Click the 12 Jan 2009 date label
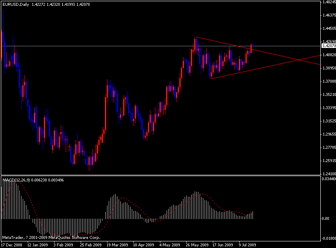The width and height of the screenshot is (336, 248). pos(38,245)
